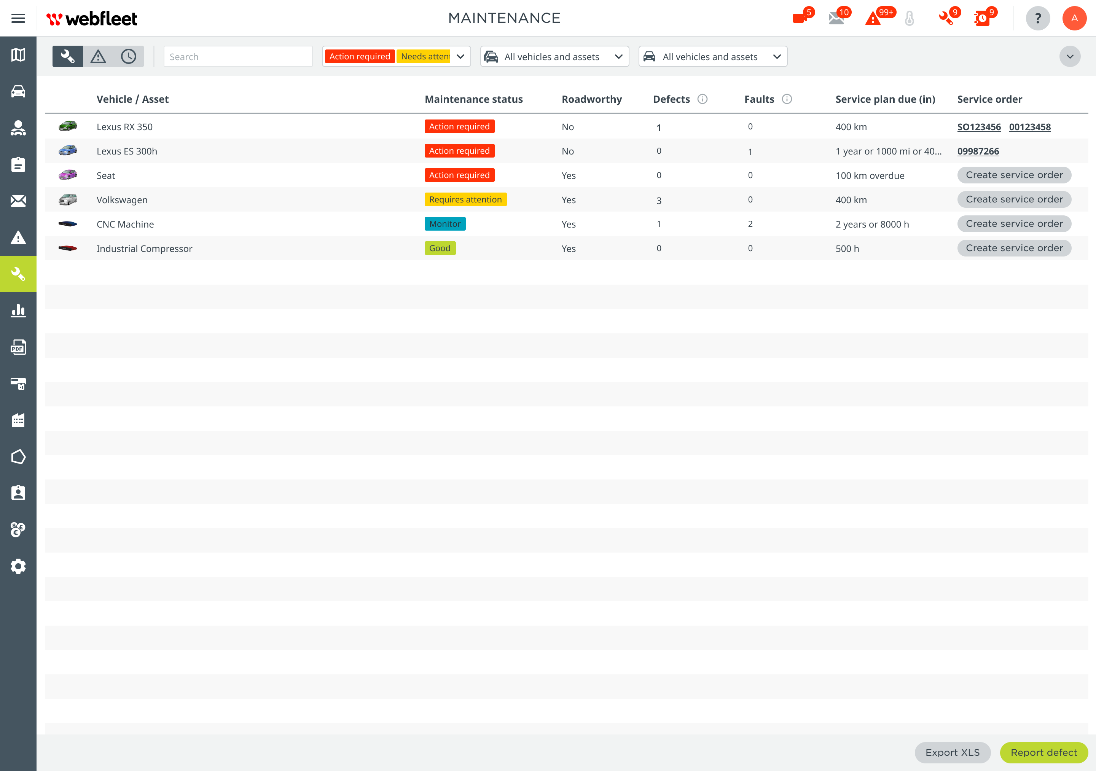
Task: Open service order link SO123456
Action: [978, 126]
